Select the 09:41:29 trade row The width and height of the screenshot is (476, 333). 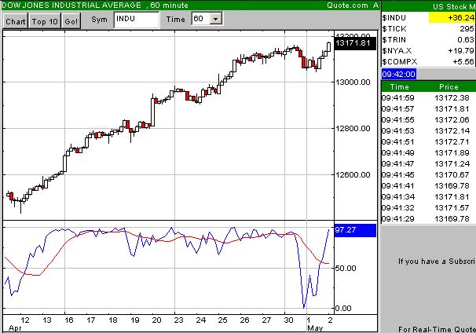[x=429, y=218]
